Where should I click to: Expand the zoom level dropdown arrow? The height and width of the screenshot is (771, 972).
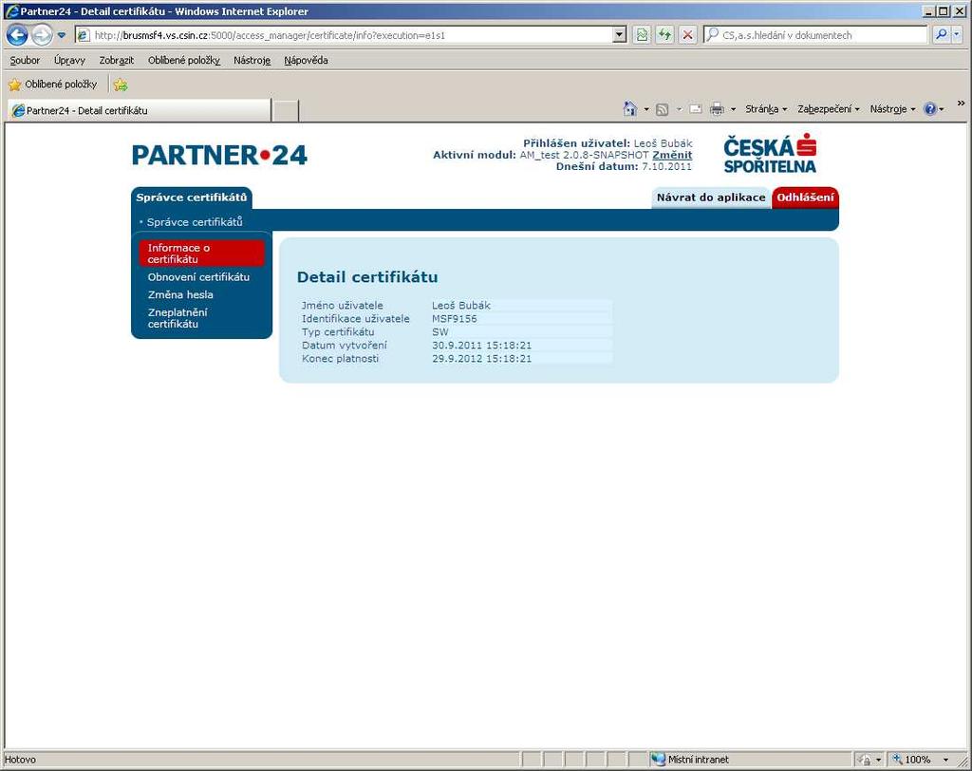(945, 760)
